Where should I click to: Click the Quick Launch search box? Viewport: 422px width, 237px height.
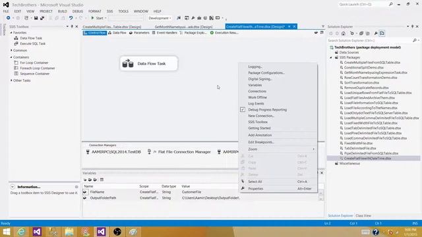pyautogui.click(x=363, y=5)
